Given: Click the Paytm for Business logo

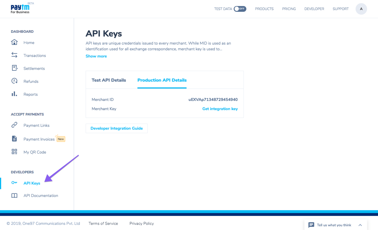Looking at the screenshot, I should coord(20,9).
